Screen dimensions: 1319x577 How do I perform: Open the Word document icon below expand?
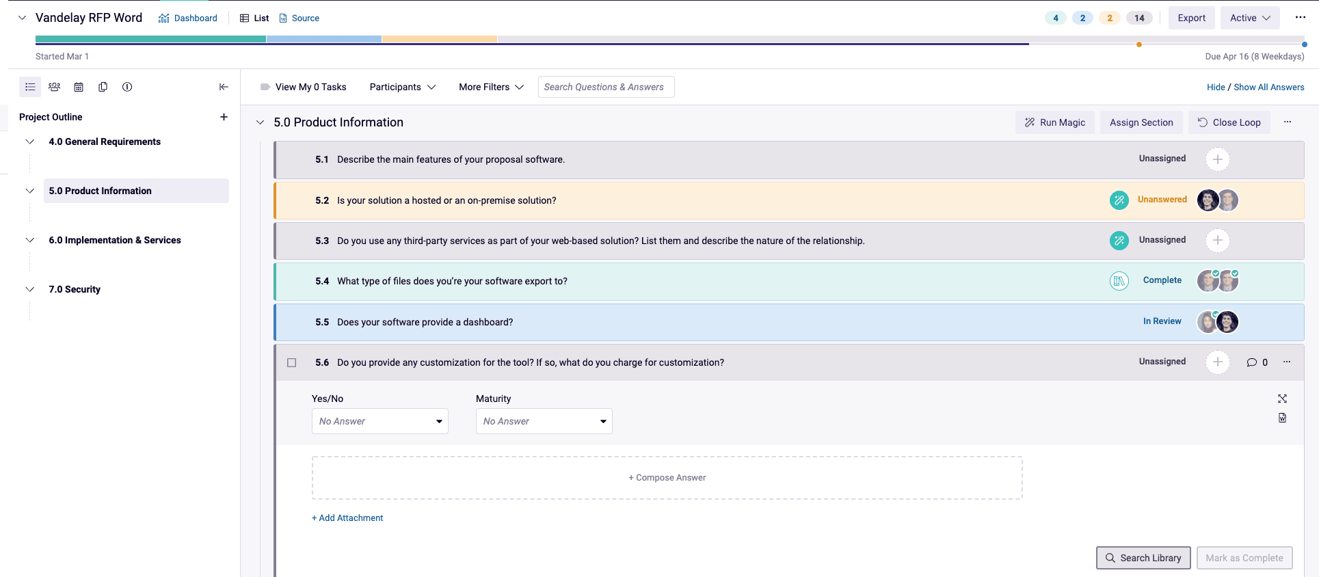[x=1282, y=418]
